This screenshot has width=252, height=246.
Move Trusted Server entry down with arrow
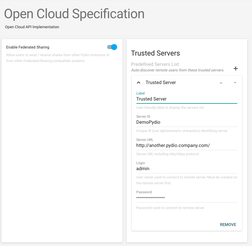(x=235, y=83)
